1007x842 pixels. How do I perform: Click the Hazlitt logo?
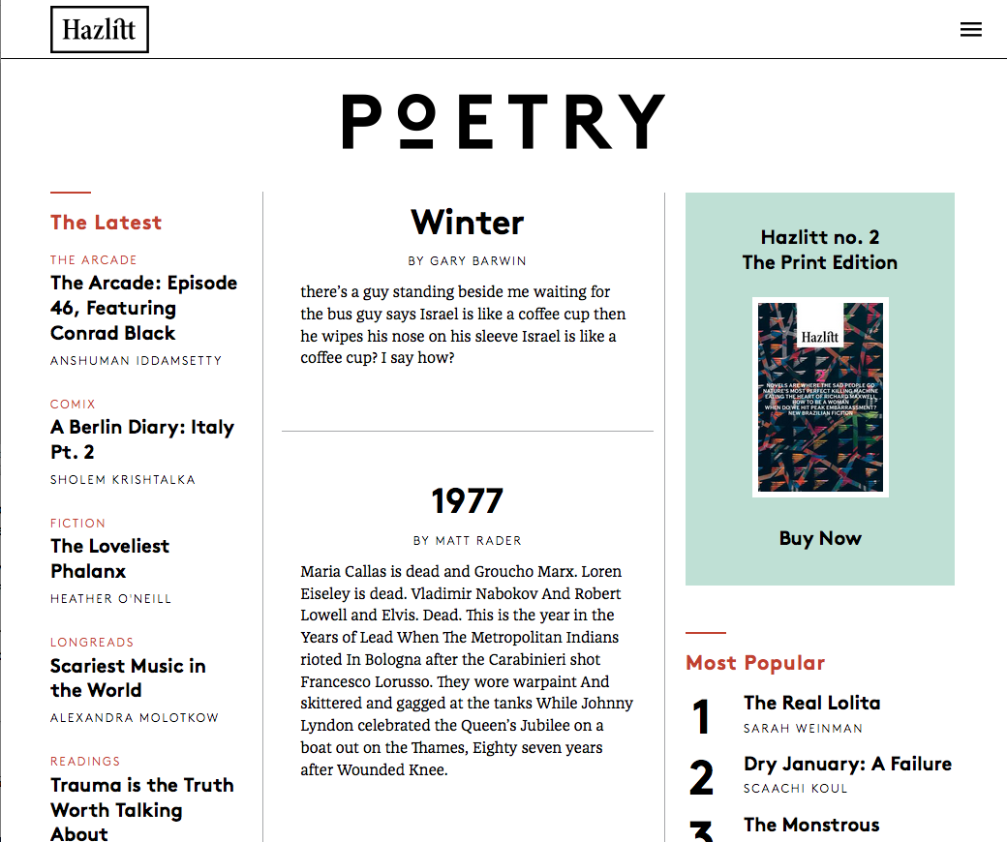[99, 29]
